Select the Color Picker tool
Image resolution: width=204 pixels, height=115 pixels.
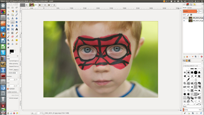pos(17,15)
